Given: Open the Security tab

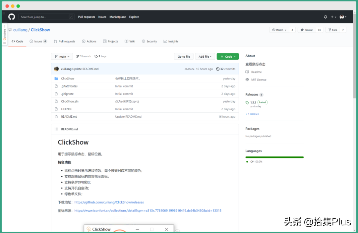Looking at the screenshot, I should click(x=149, y=41).
